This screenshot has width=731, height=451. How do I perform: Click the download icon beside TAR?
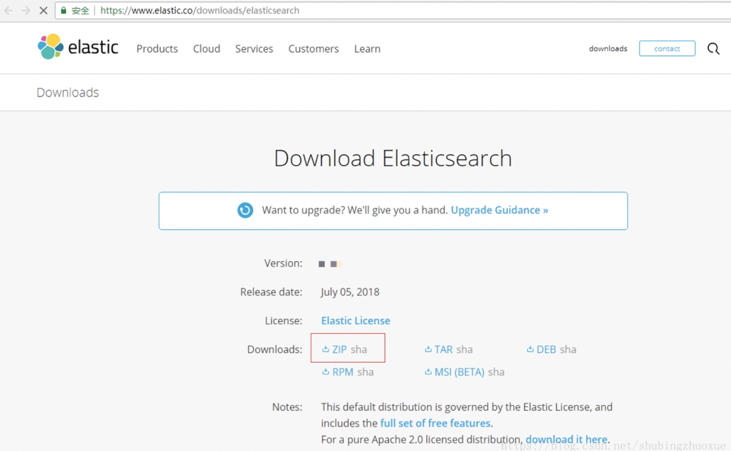(x=428, y=349)
